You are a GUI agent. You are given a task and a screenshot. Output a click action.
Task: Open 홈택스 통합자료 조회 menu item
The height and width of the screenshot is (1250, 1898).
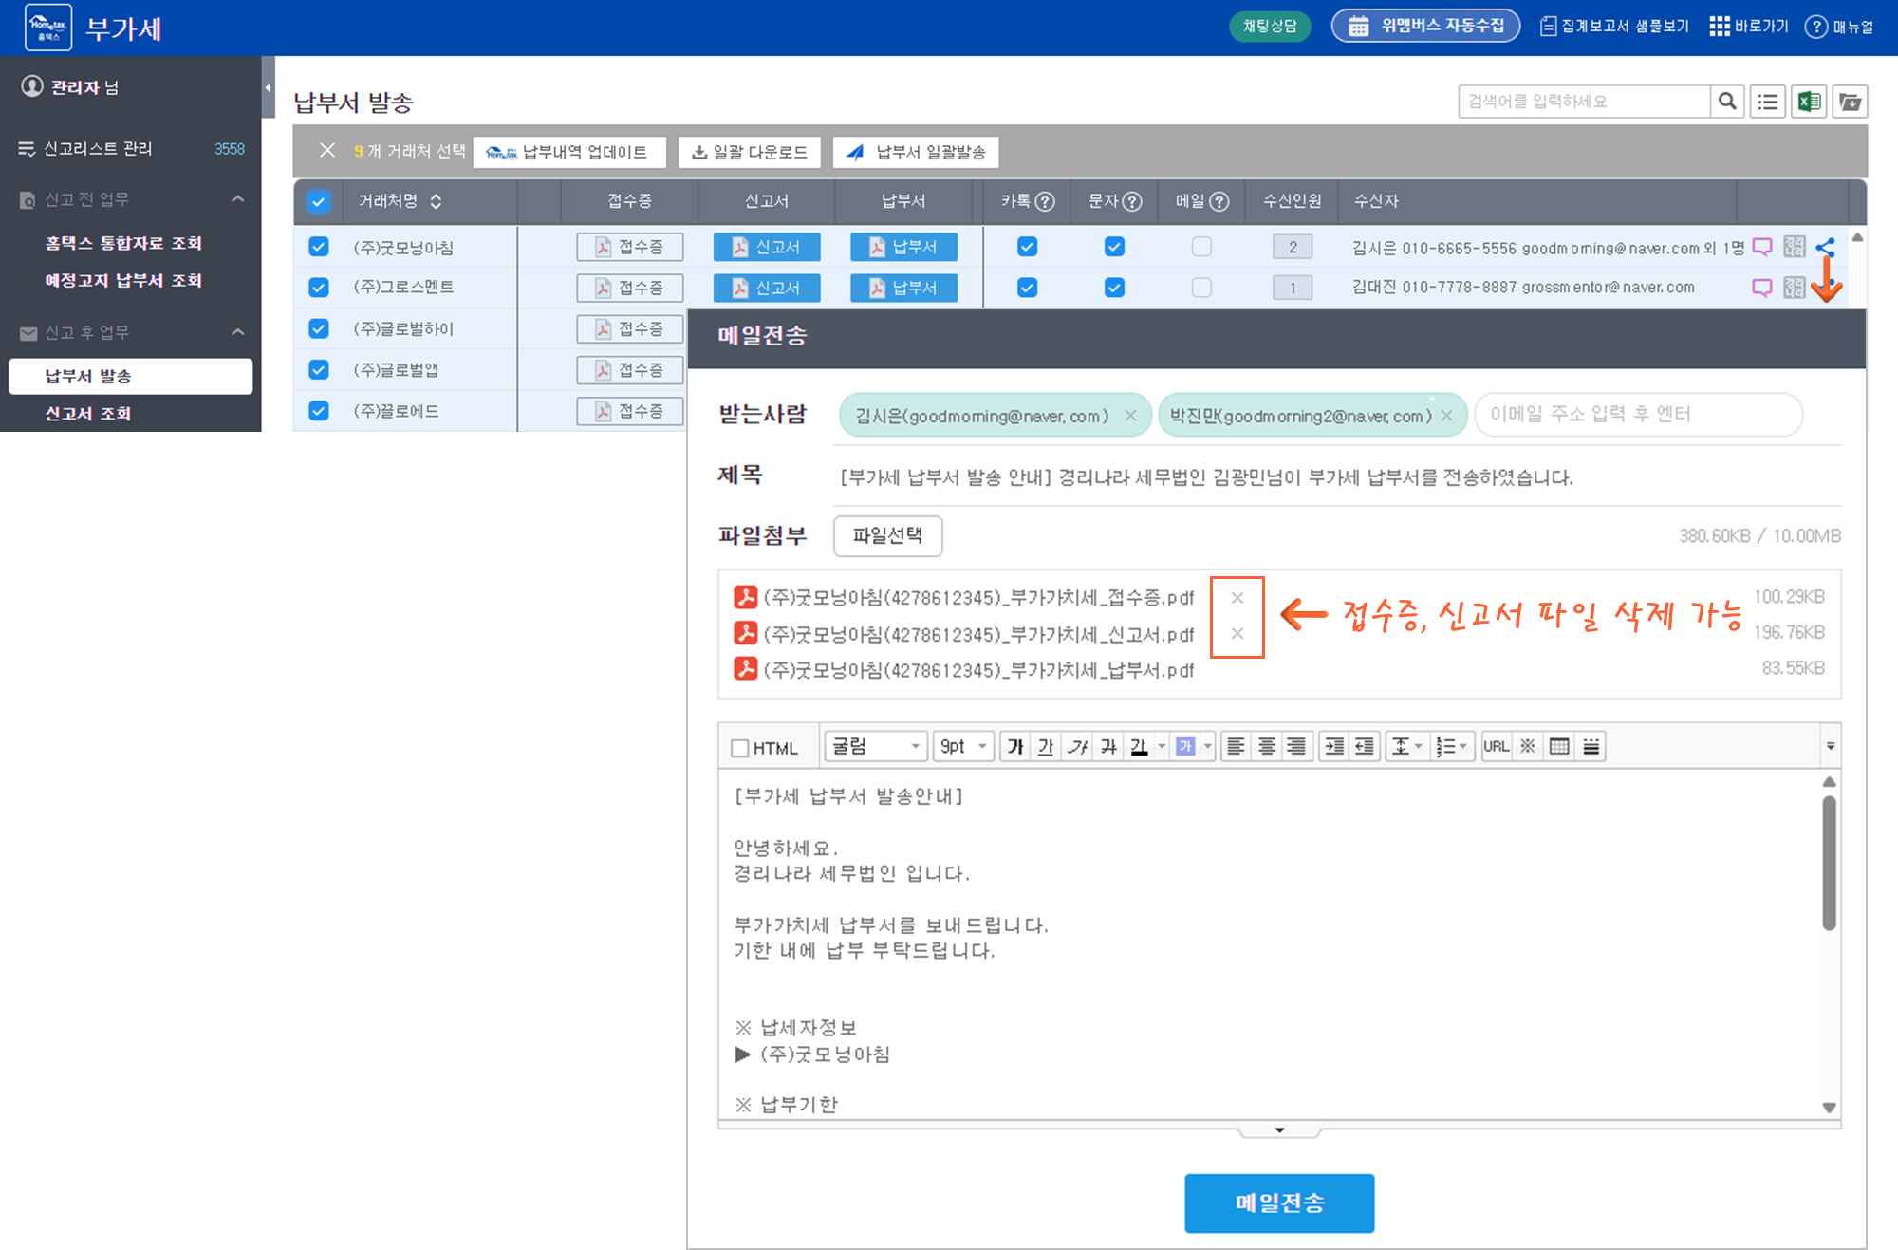(x=123, y=243)
